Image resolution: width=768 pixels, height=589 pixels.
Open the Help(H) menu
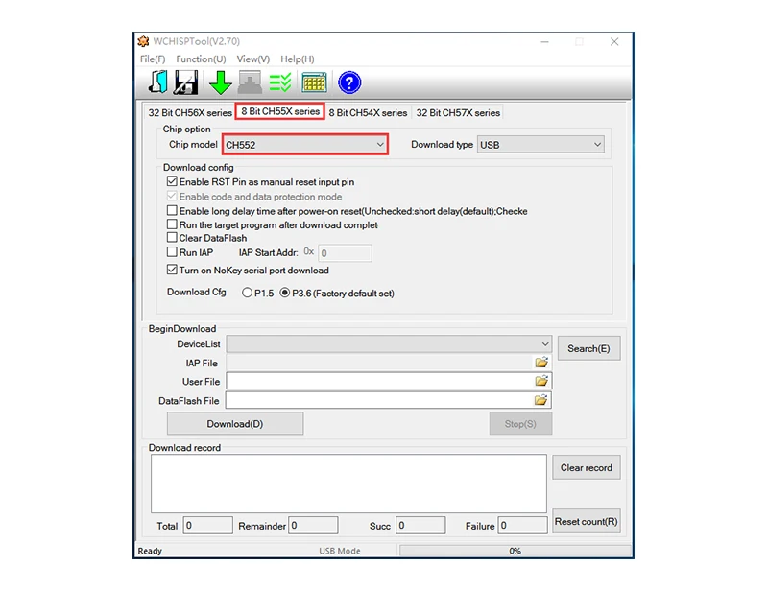[x=298, y=59]
